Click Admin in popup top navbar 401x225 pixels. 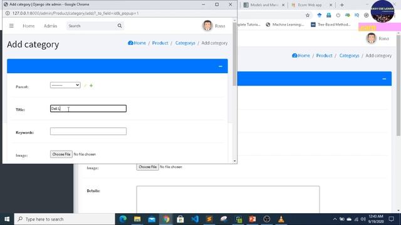tap(50, 26)
